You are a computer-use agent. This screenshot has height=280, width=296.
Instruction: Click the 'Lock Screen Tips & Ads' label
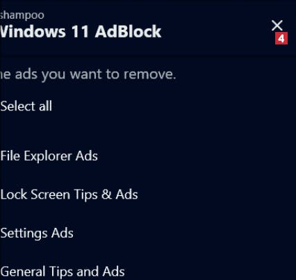click(69, 195)
